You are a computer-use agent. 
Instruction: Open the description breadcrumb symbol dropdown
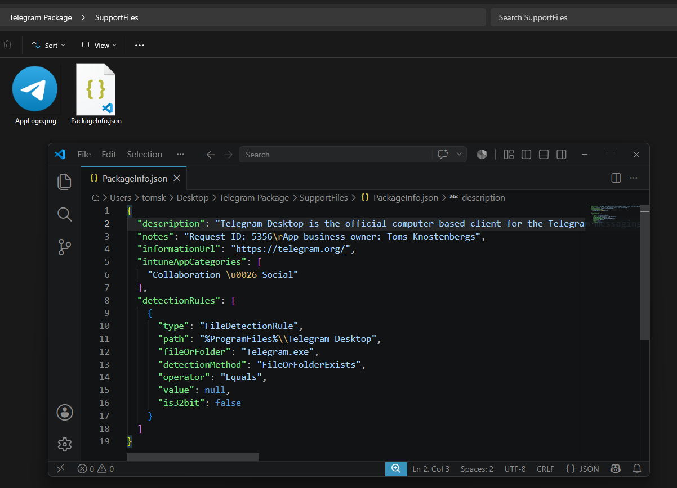click(477, 198)
